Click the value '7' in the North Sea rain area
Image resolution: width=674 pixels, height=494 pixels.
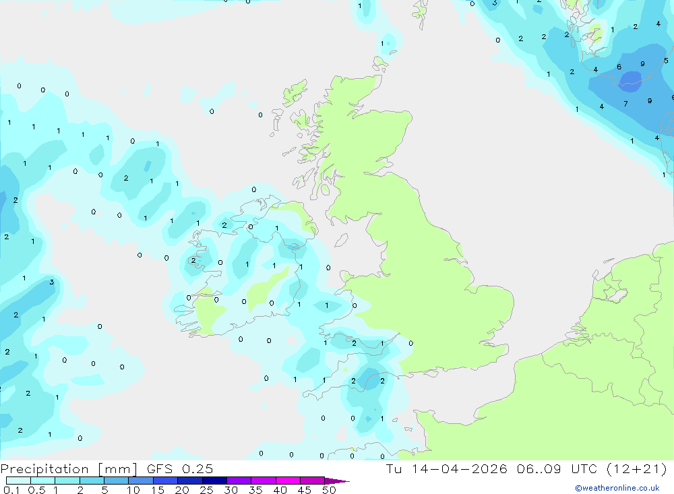626,104
